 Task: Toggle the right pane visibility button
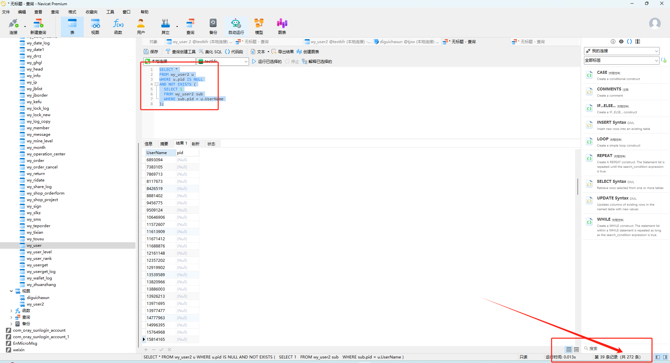pyautogui.click(x=665, y=357)
